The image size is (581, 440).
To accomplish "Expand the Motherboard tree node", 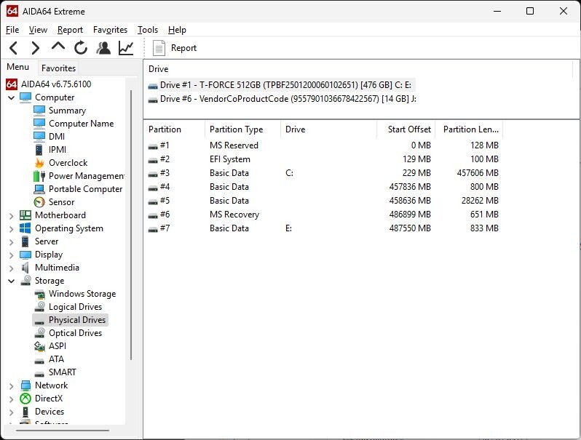I will pyautogui.click(x=11, y=215).
